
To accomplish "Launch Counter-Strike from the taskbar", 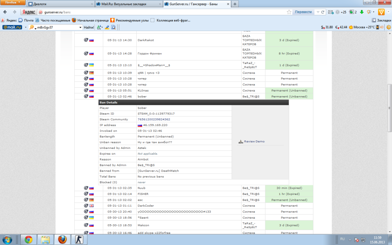I will click(x=80, y=240).
